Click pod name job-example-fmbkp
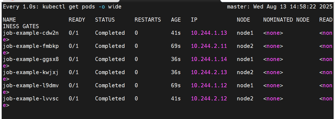335x119 pixels. click(x=31, y=46)
